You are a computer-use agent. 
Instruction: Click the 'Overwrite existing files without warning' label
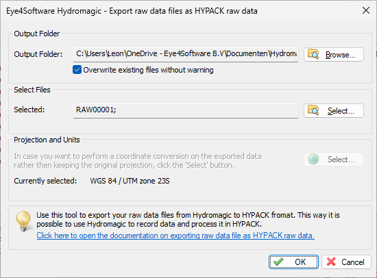(148, 70)
